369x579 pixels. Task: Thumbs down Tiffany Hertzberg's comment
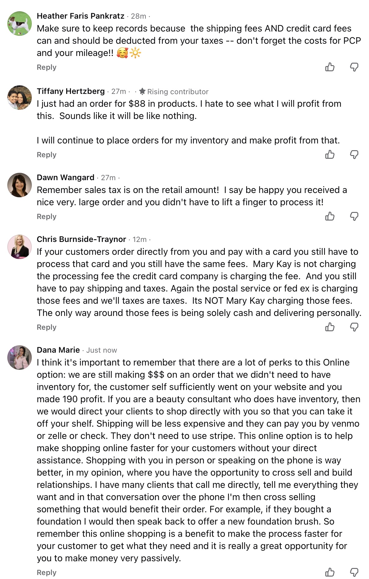coord(354,154)
